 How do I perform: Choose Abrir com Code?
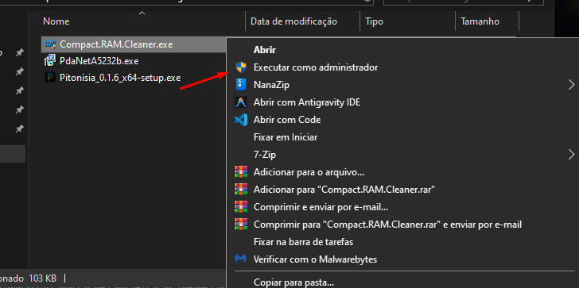[x=287, y=120]
